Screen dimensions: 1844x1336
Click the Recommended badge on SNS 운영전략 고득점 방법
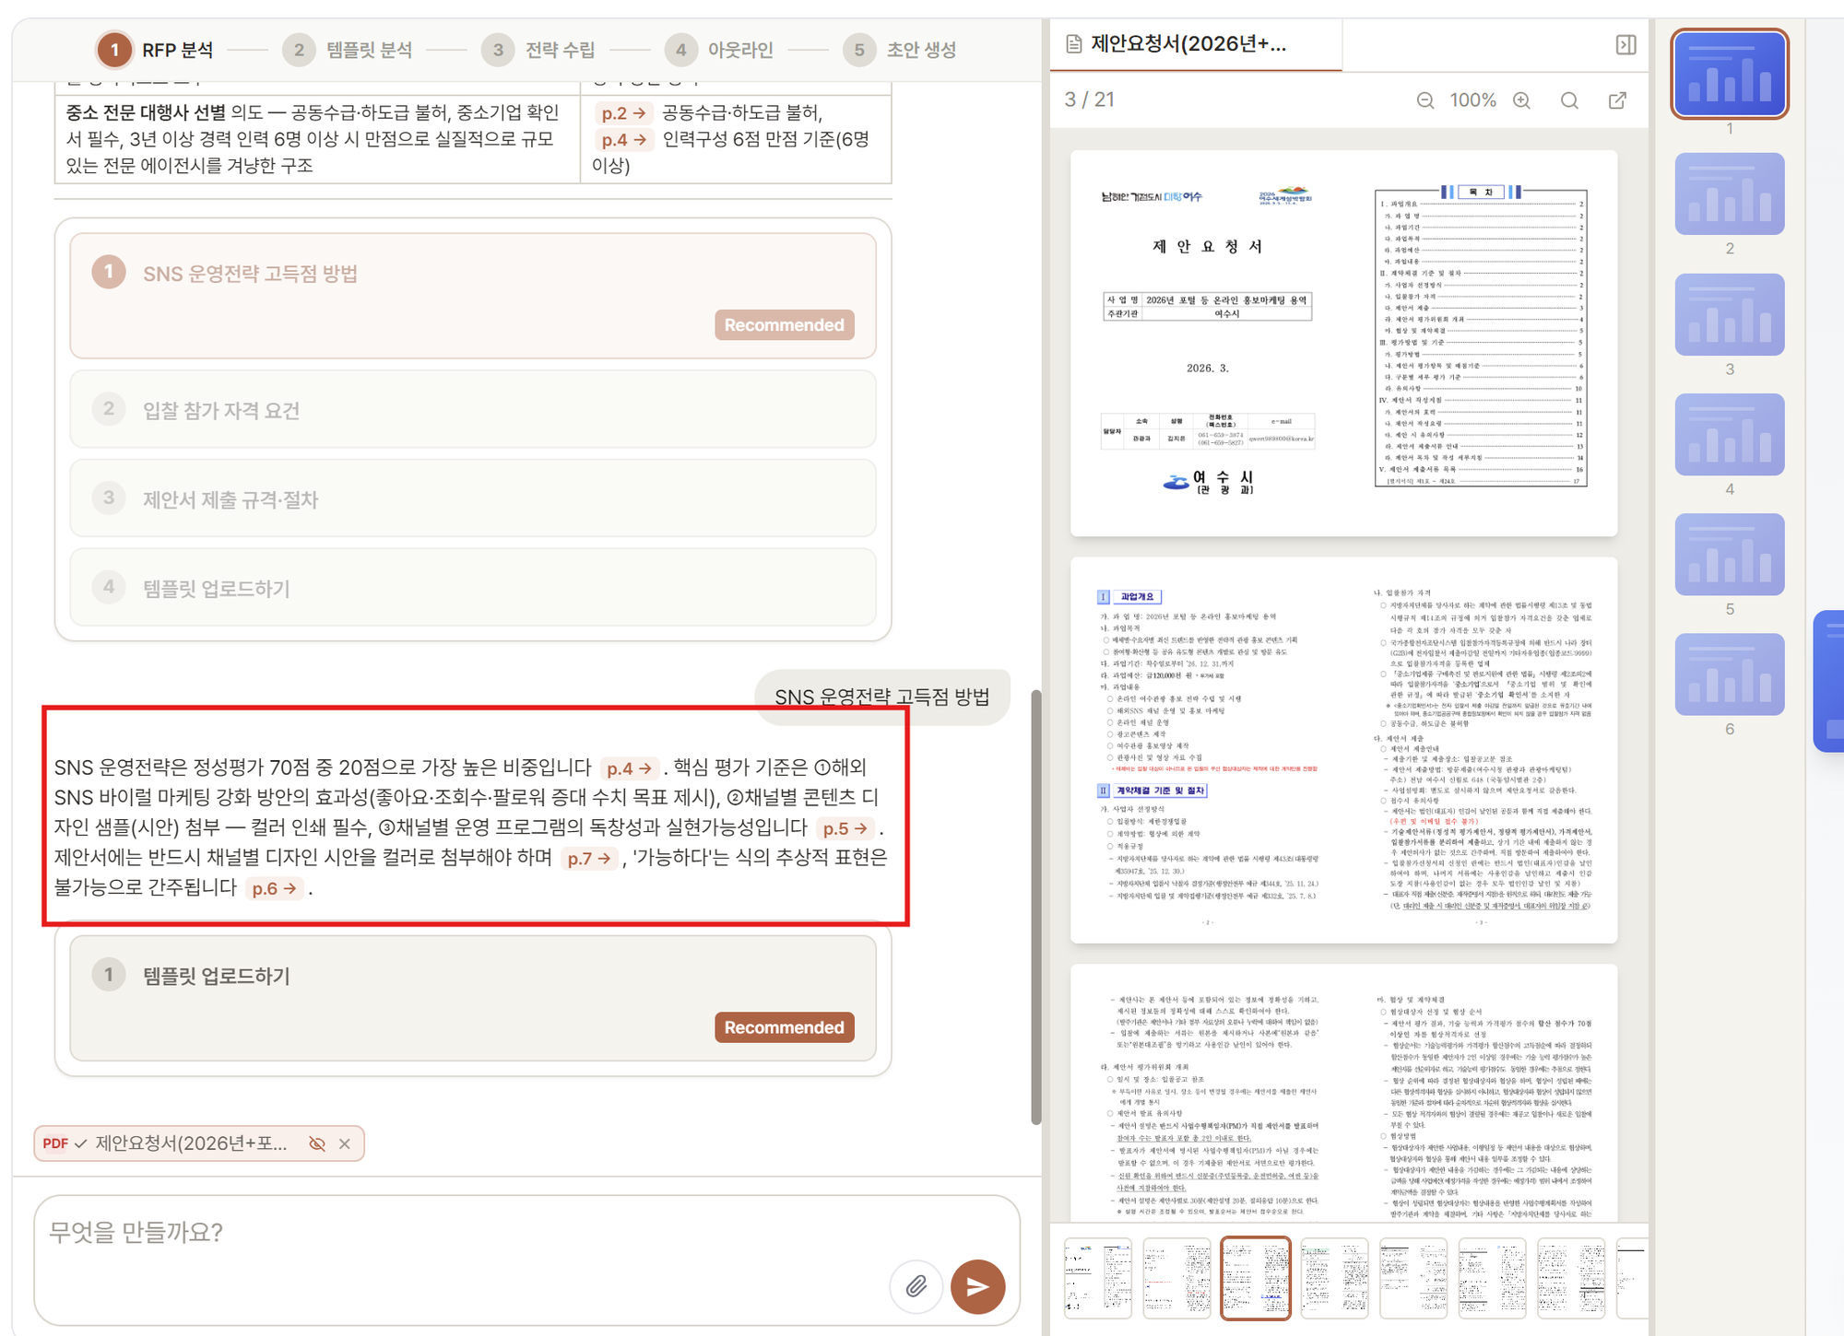coord(785,324)
